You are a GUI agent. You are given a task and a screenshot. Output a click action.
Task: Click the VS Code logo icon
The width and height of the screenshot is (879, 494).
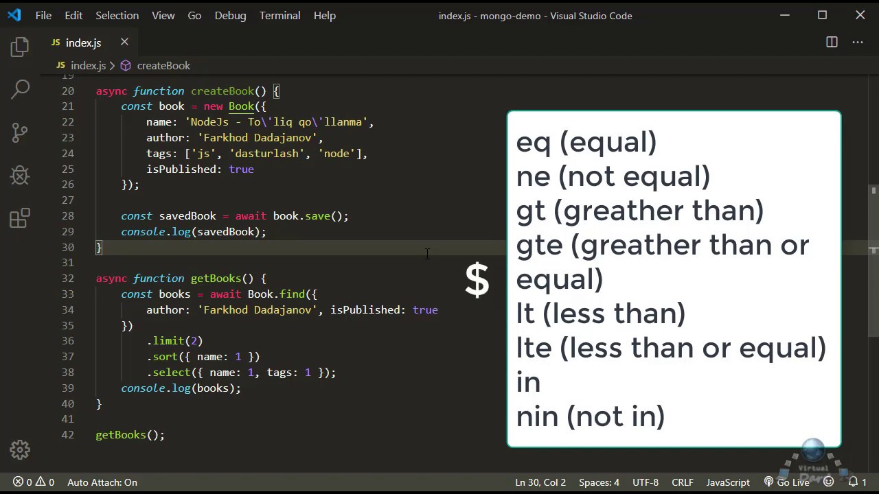[14, 15]
